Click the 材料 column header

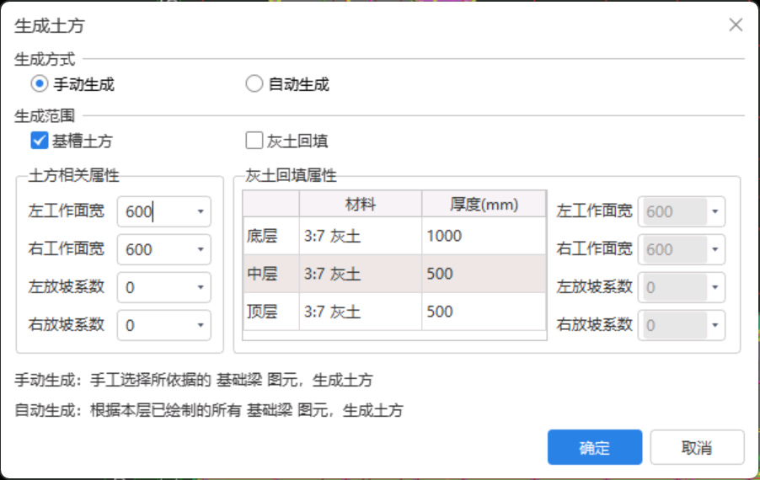[361, 204]
